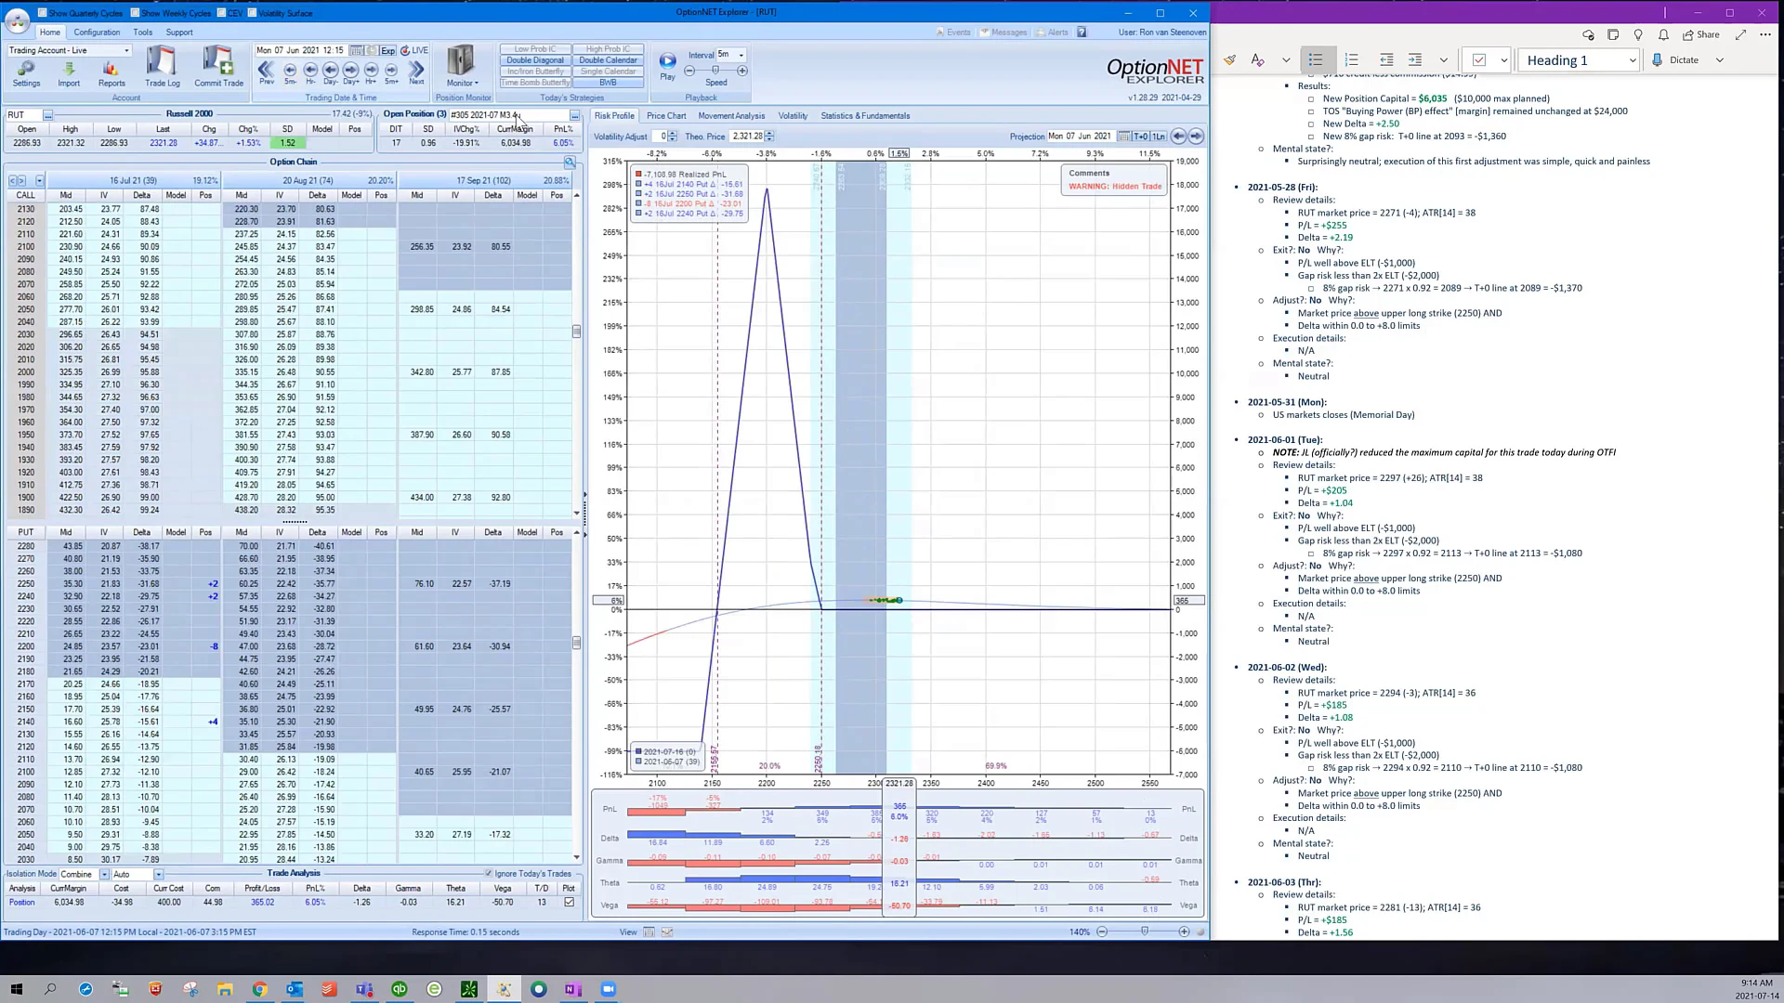The height and width of the screenshot is (1003, 1784).
Task: Open the Reports icon
Action: tap(111, 73)
